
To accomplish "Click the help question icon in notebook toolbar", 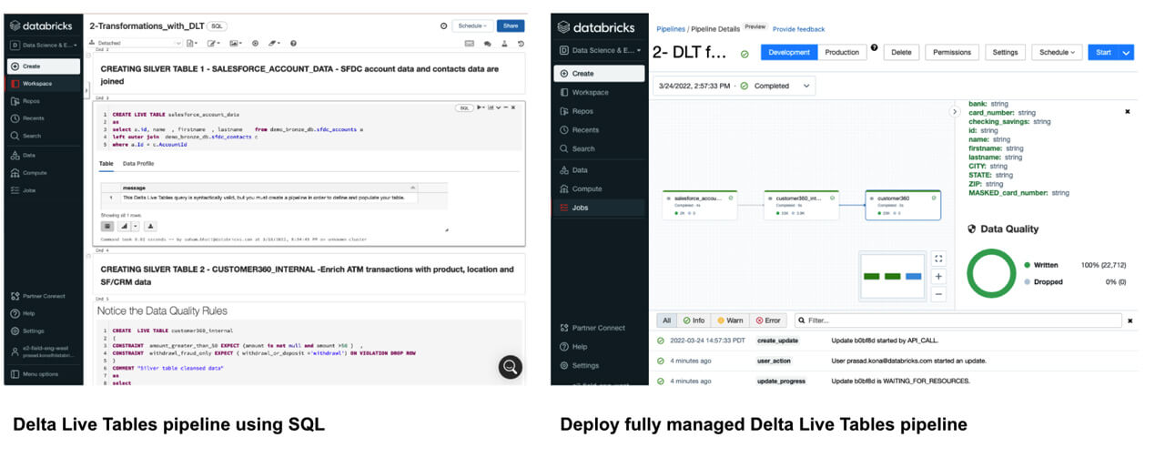I will pyautogui.click(x=293, y=43).
